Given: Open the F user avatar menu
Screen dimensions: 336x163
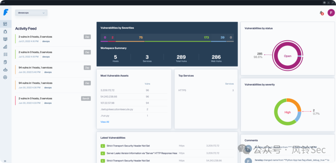Looking at the screenshot, I should [x=331, y=13].
